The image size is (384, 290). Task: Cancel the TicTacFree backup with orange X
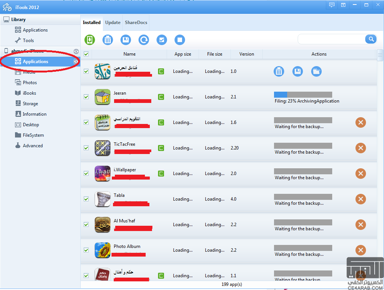click(x=360, y=148)
